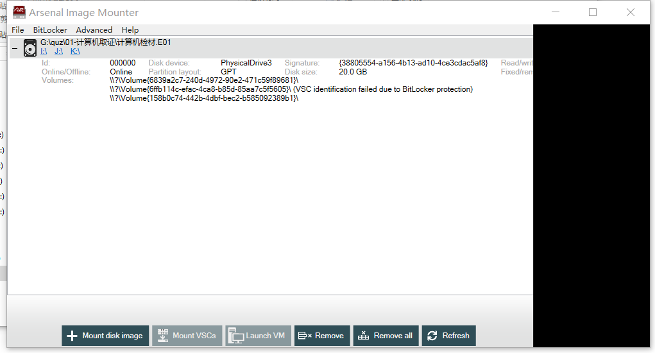Open the I:\ drive link
The width and height of the screenshot is (655, 353).
pos(44,51)
